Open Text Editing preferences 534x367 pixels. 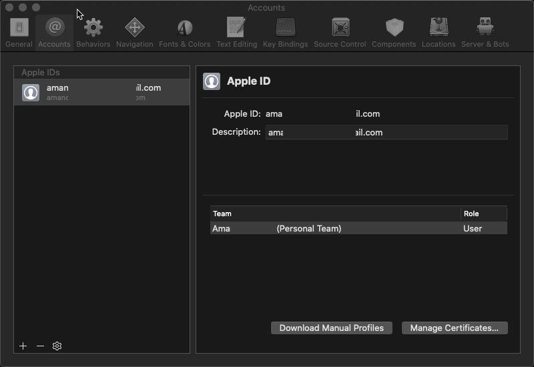pyautogui.click(x=237, y=33)
